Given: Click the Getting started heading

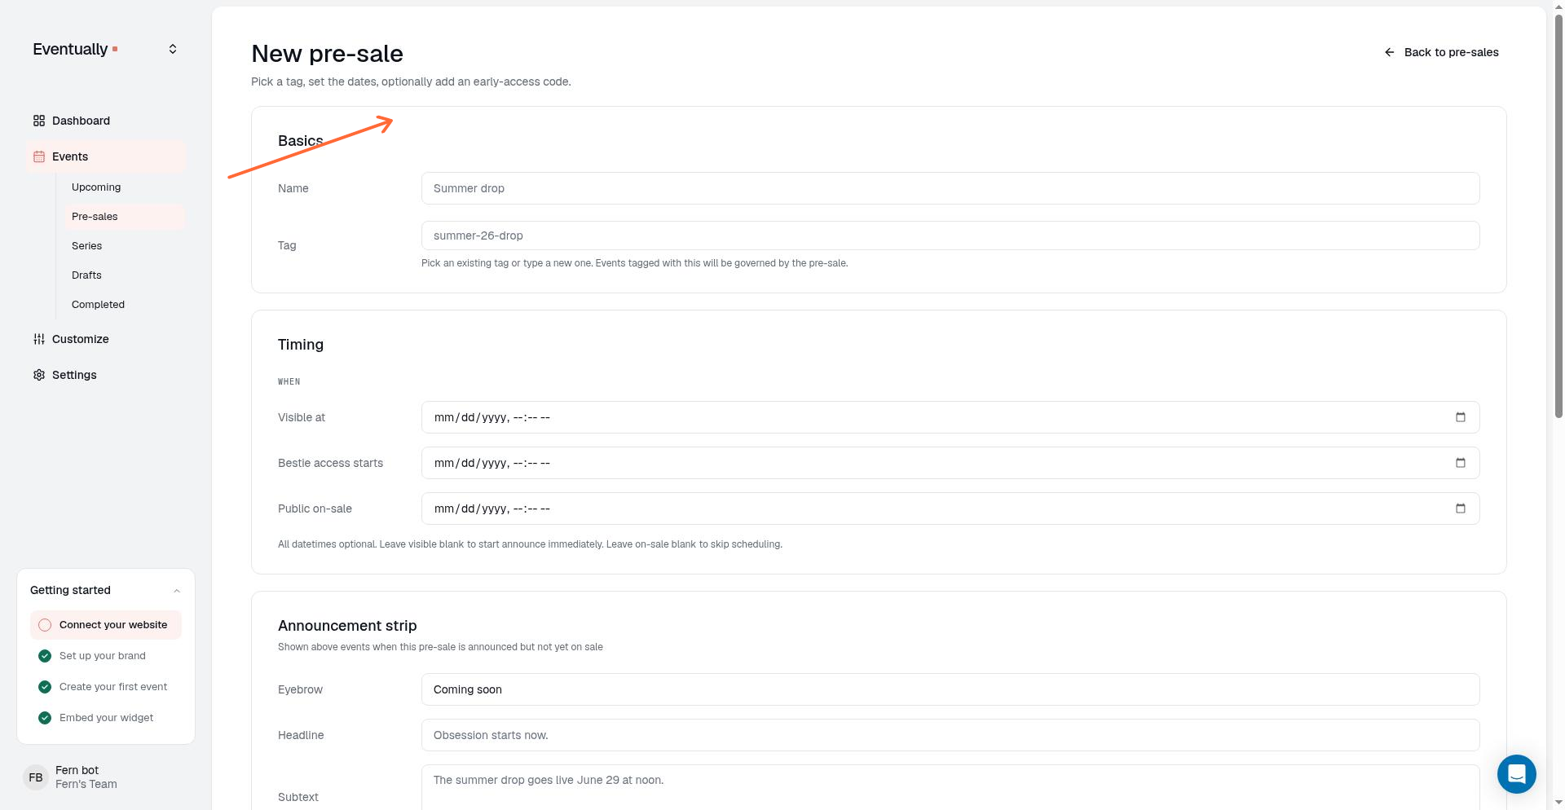Looking at the screenshot, I should [70, 590].
